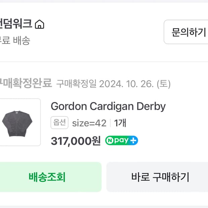The width and height of the screenshot is (208, 208).
Task: Click the Npay plus badge
Action: (121, 141)
